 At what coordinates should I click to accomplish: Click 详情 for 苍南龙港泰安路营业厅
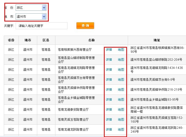point(109,110)
